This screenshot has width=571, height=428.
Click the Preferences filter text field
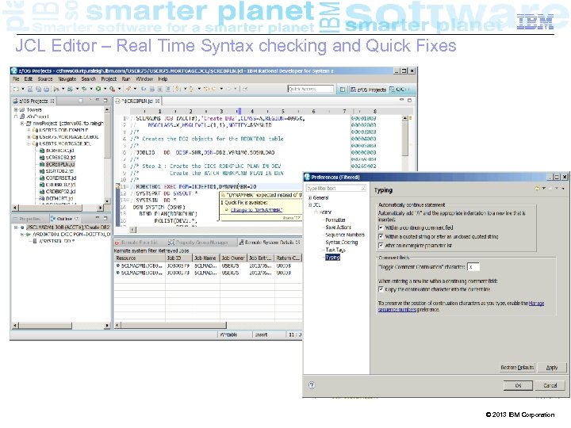coord(335,188)
